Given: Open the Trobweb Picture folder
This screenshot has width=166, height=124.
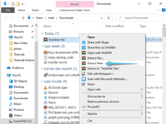Looking at the screenshot, I should tap(24, 60).
